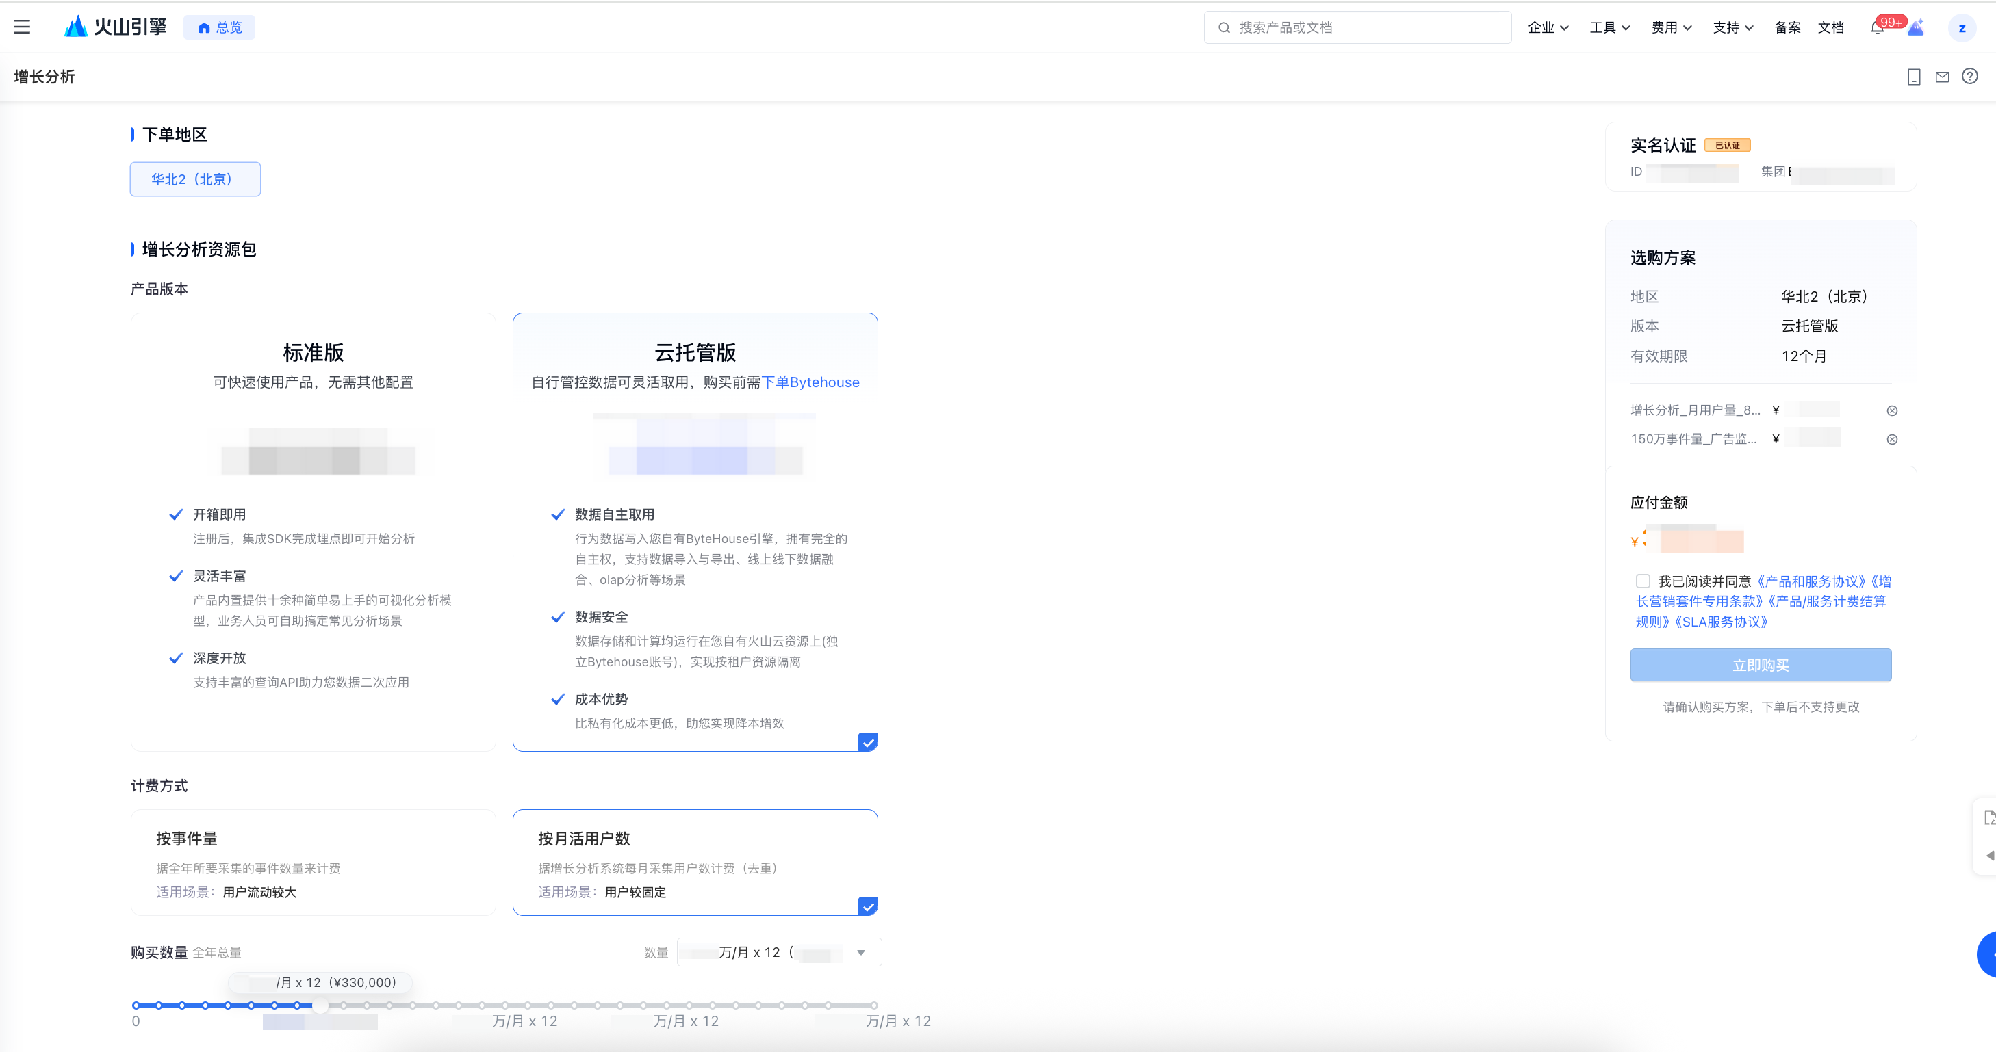The height and width of the screenshot is (1052, 1996).
Task: Open the 下单Bytehouse link
Action: (810, 382)
